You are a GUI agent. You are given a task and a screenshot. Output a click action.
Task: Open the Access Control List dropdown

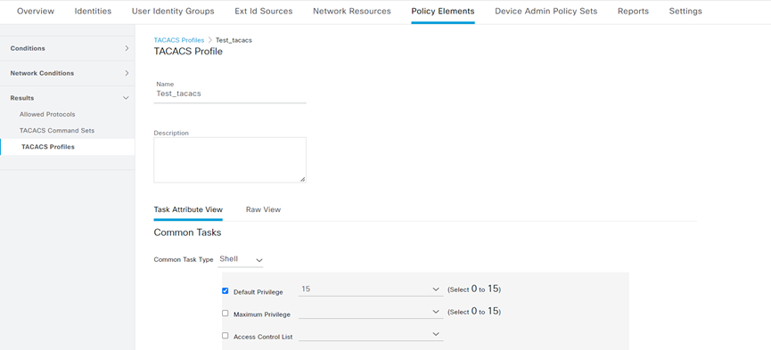[x=371, y=334]
